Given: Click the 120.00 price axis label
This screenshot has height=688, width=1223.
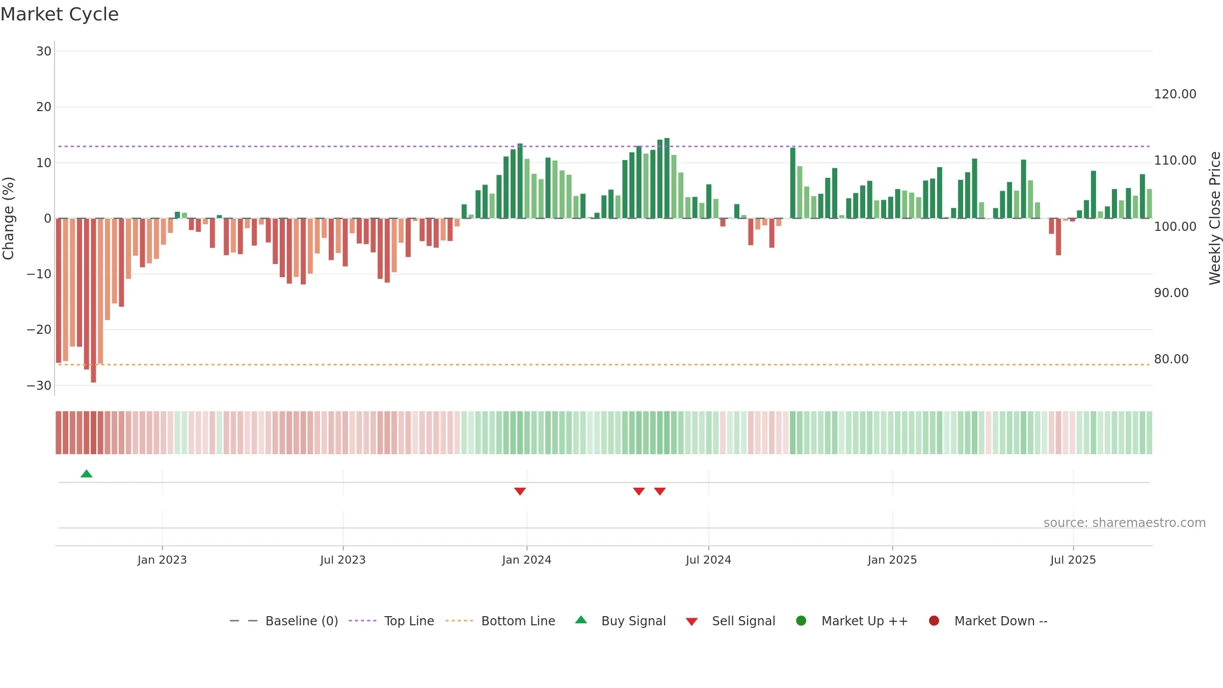Looking at the screenshot, I should click(x=1175, y=94).
